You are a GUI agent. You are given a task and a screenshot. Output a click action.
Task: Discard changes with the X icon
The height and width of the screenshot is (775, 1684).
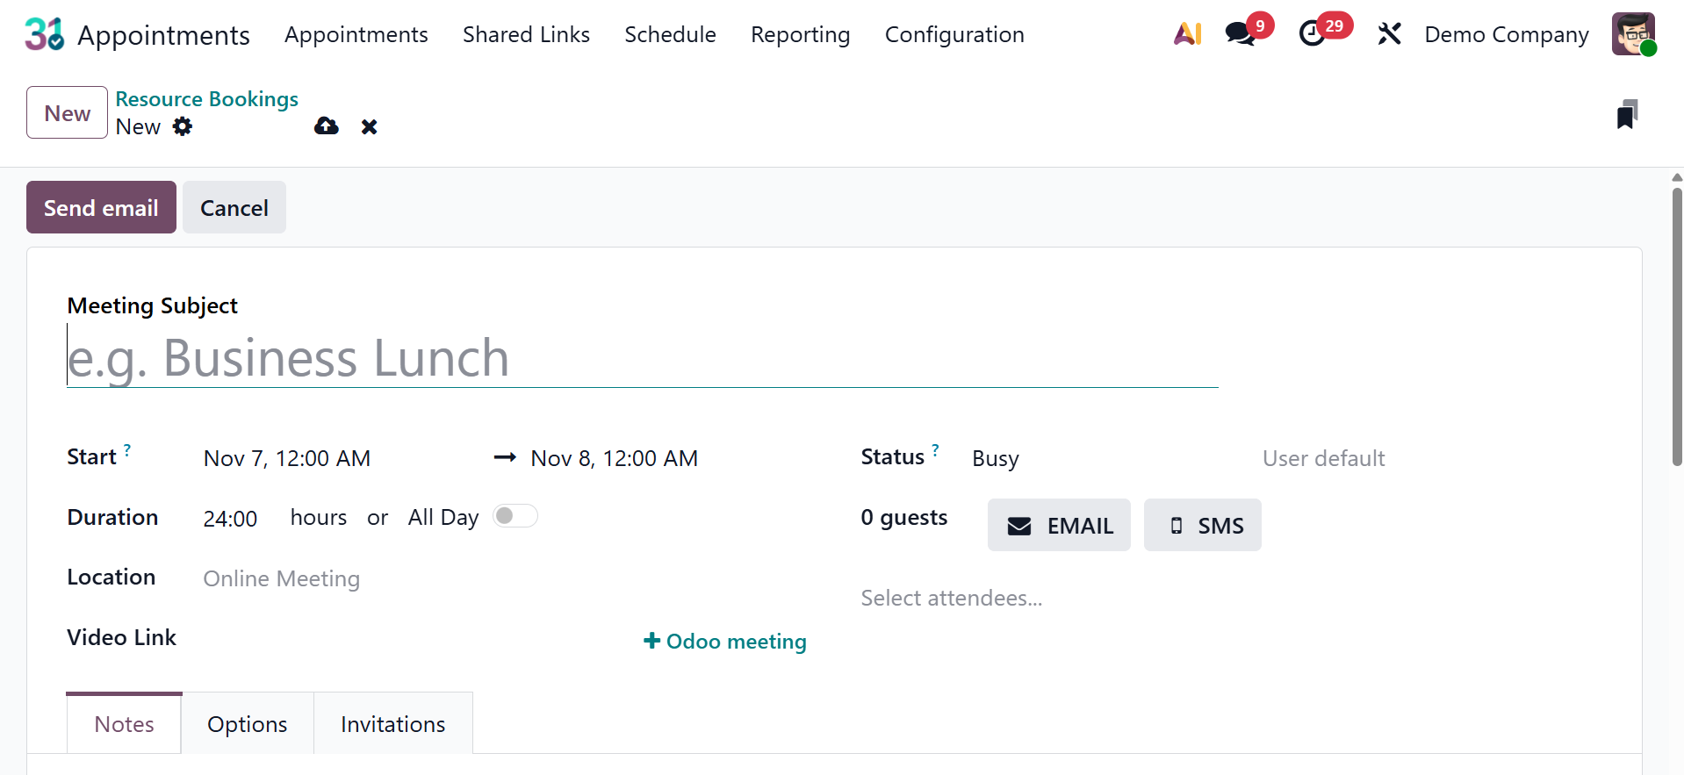(x=370, y=127)
